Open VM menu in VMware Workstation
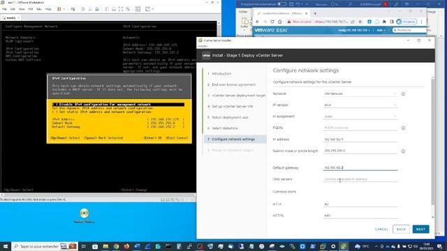 pos(31,9)
